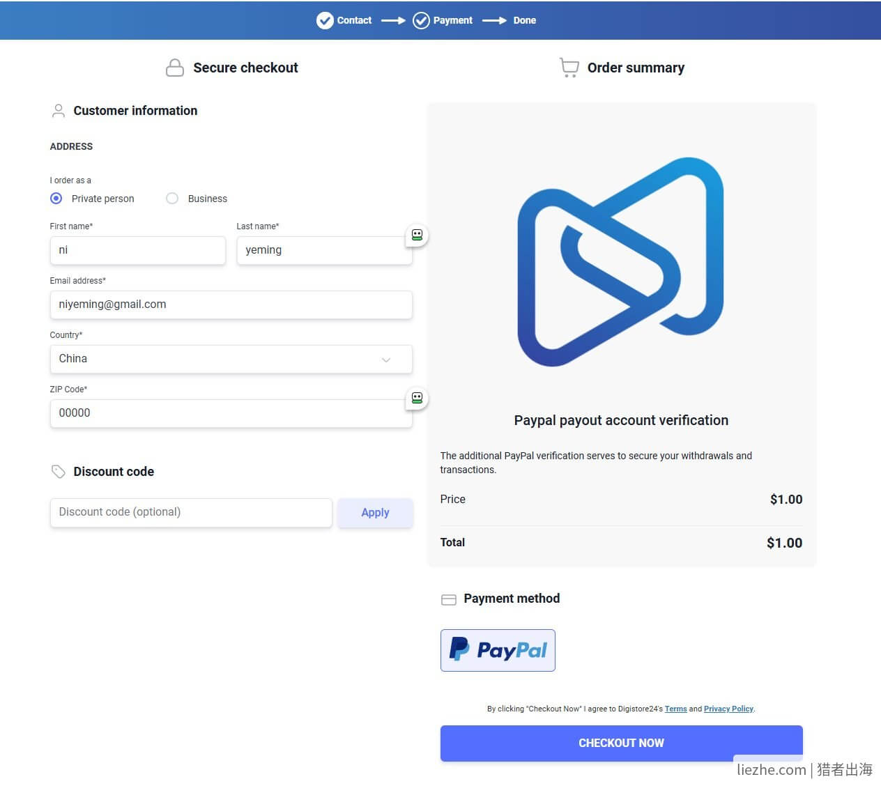Click the 'Customer information' heading text
The width and height of the screenshot is (881, 786).
135,111
